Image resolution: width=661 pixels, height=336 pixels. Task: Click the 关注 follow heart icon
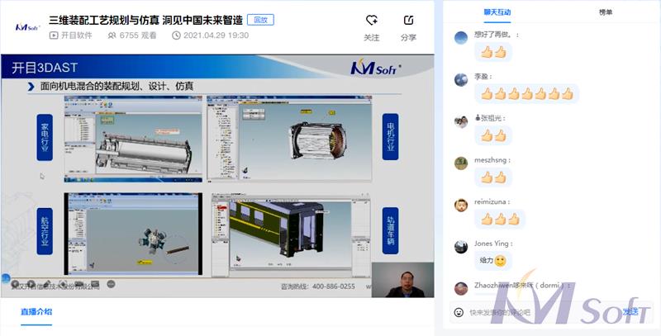pos(371,20)
